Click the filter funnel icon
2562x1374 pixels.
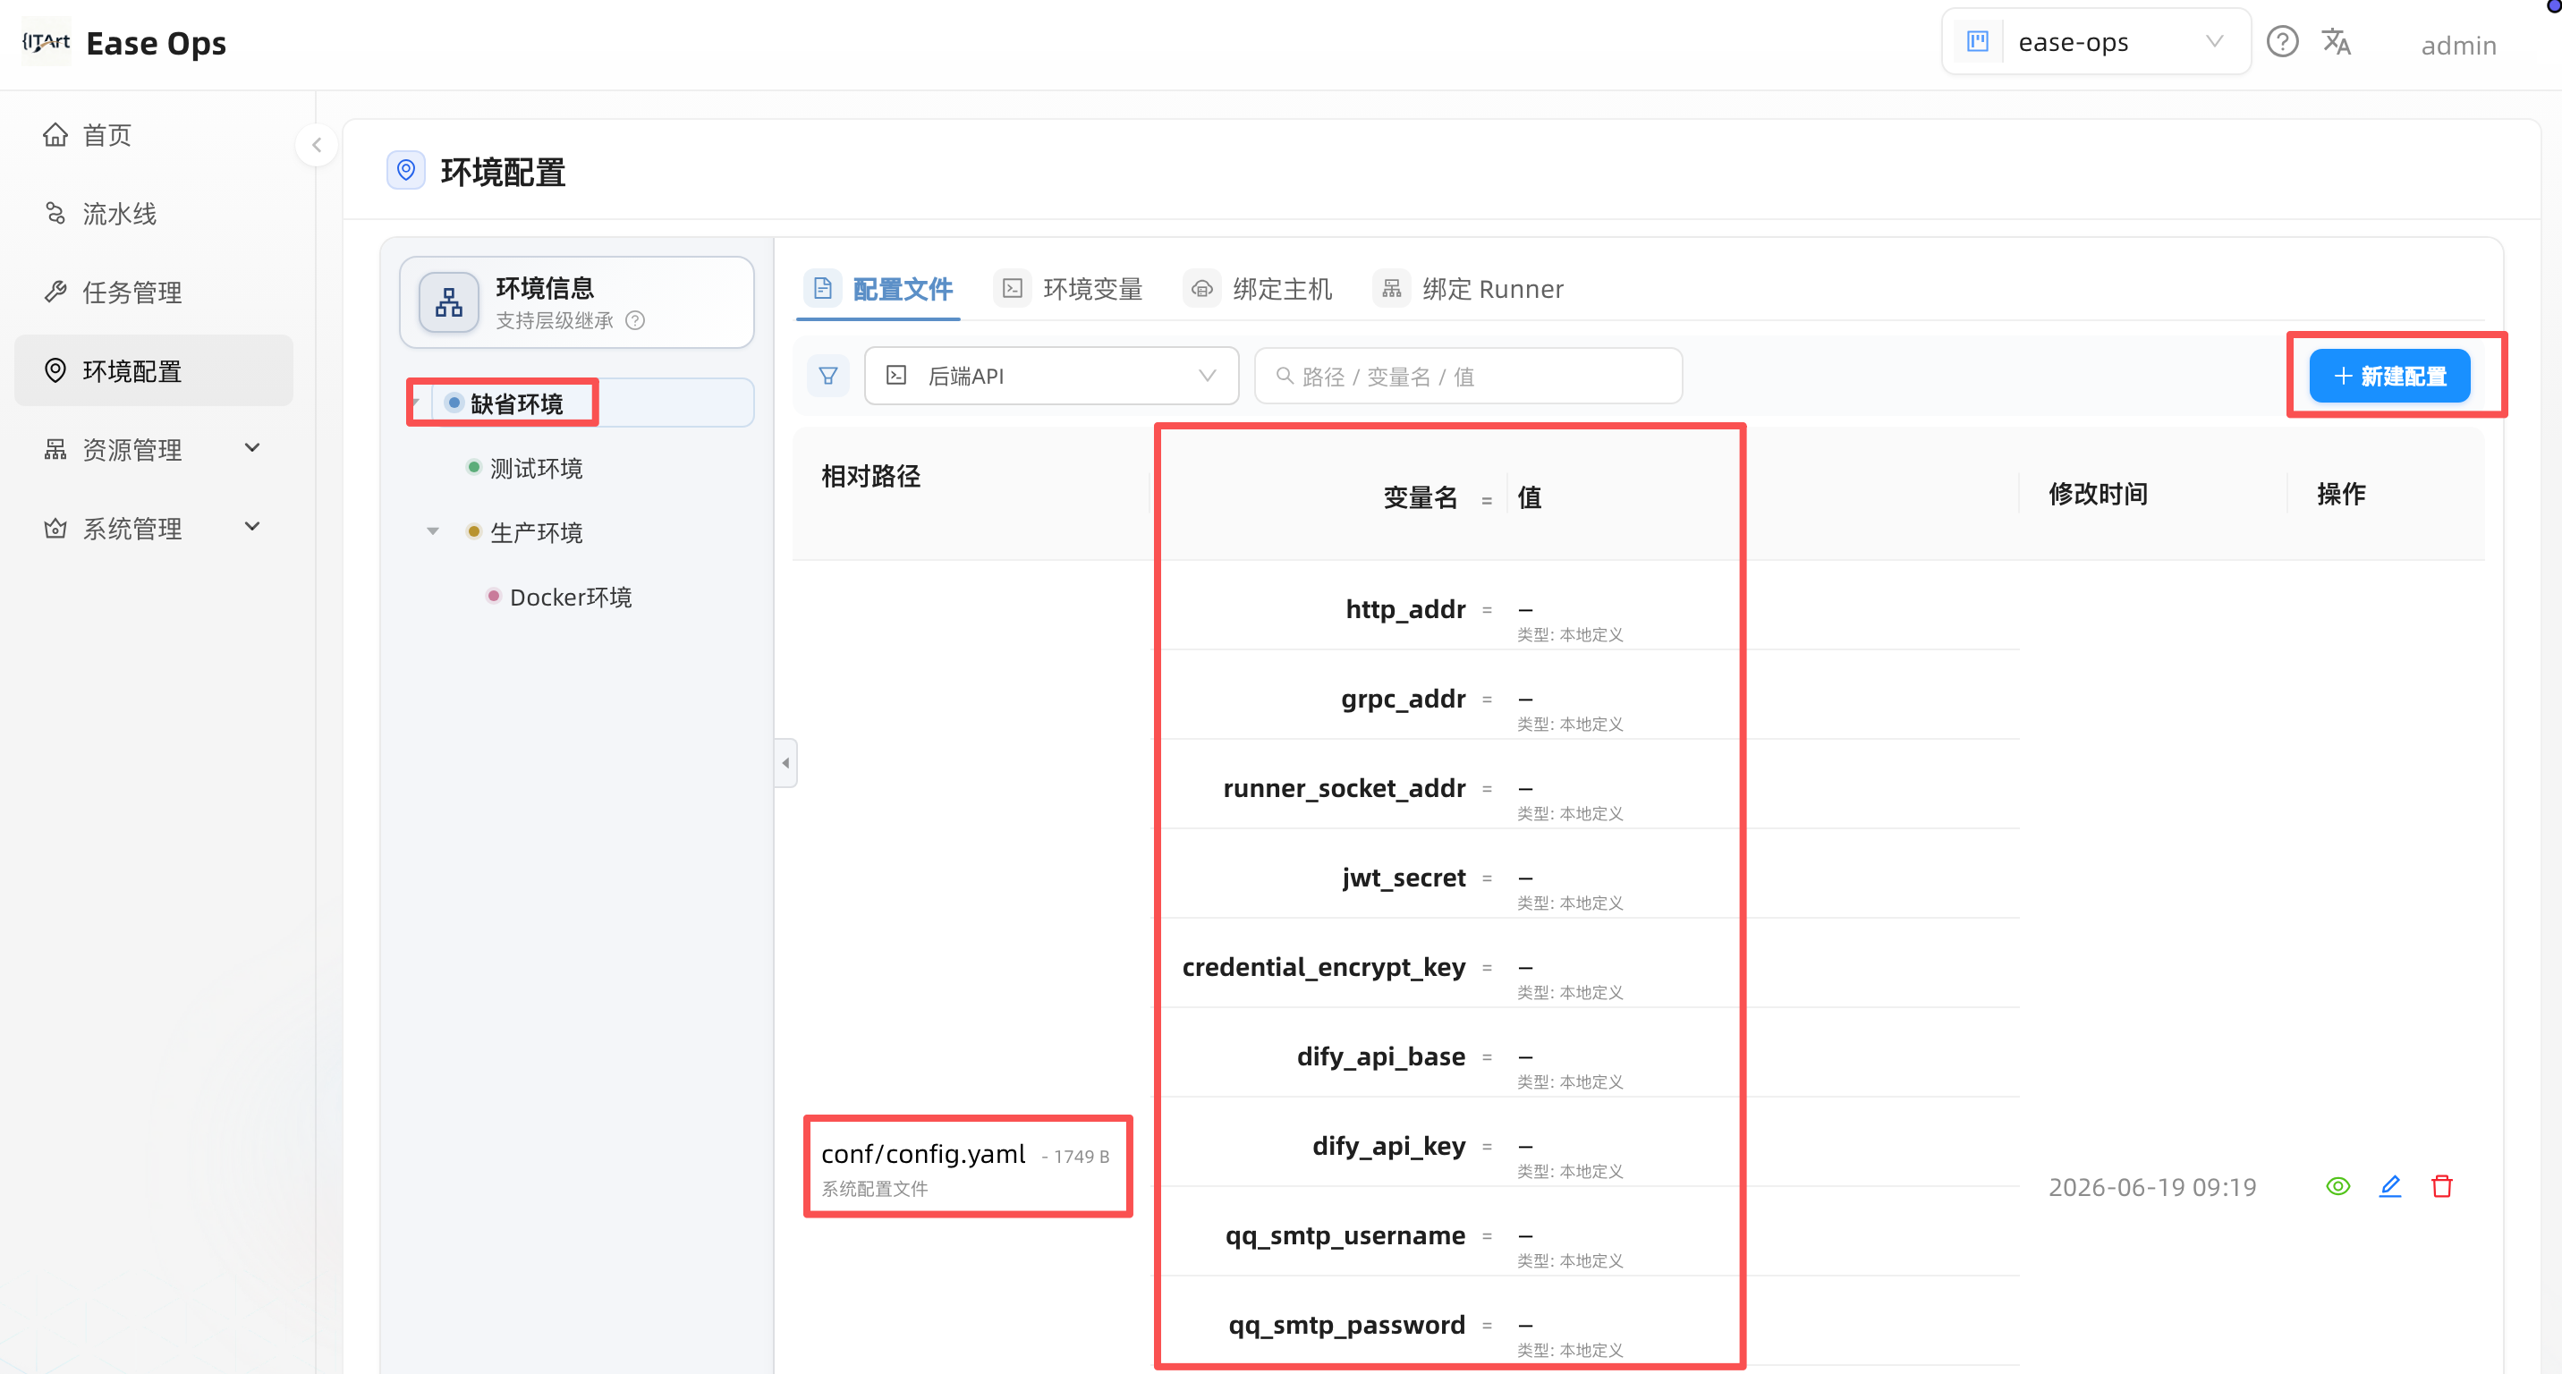827,376
